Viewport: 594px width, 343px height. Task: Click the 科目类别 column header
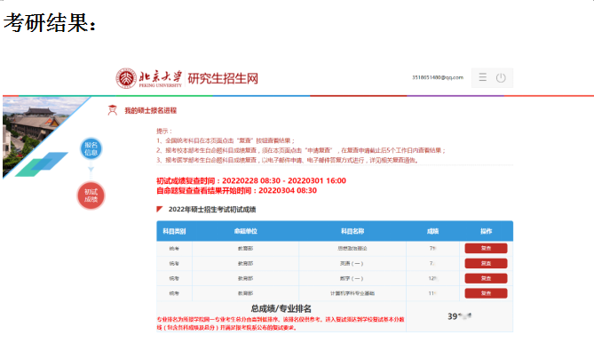tap(174, 231)
